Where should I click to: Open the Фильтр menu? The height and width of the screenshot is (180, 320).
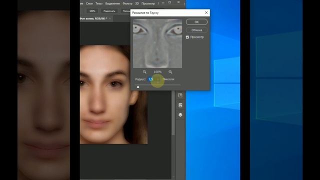pyautogui.click(x=127, y=3)
